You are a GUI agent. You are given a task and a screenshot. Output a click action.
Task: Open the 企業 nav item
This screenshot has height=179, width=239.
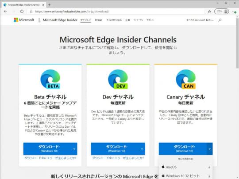tap(127, 20)
